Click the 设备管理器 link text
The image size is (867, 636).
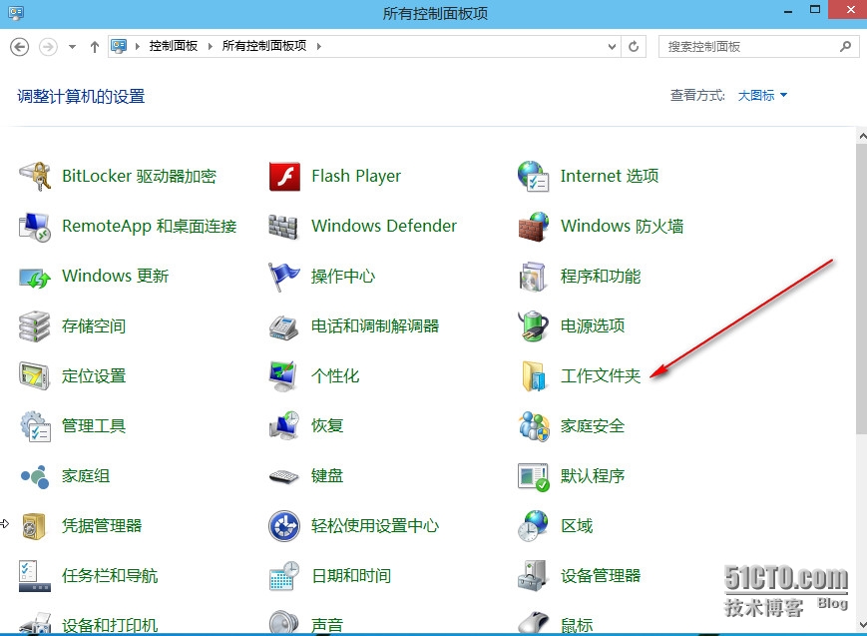click(x=601, y=576)
